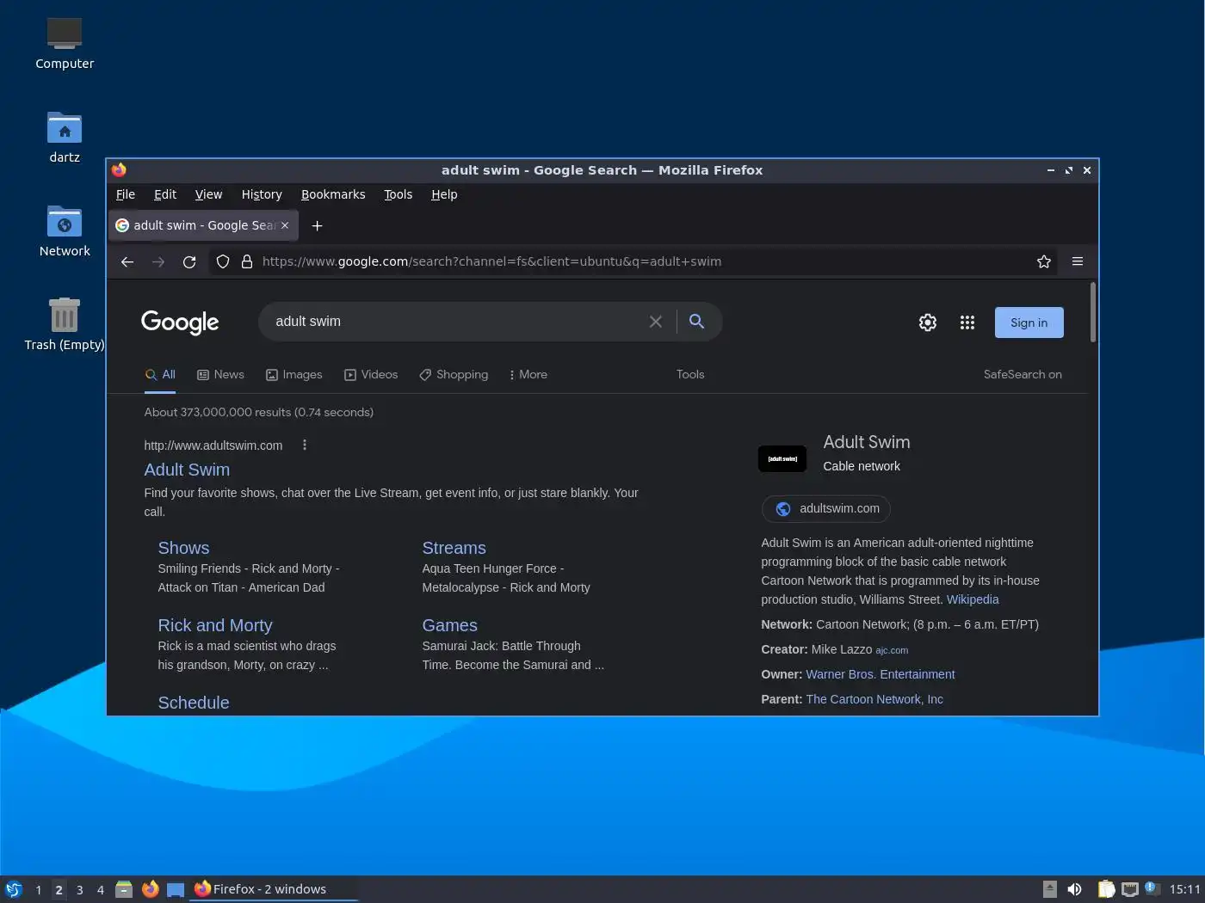Open the Wikipedia link in knowledge panel
This screenshot has width=1205, height=903.
(973, 599)
